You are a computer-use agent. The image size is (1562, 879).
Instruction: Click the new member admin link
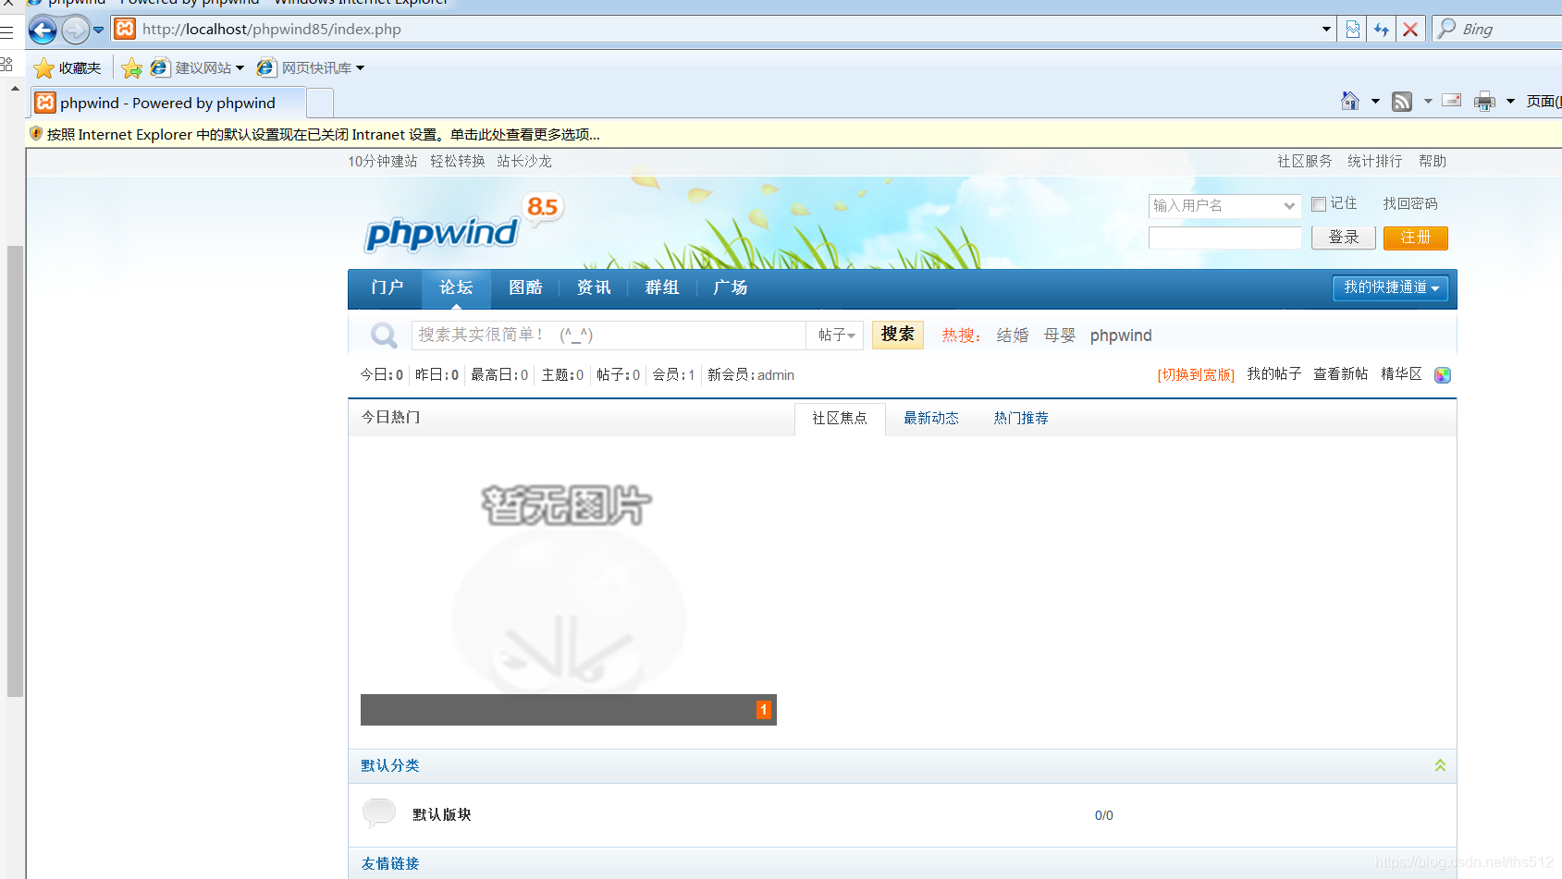pos(776,375)
